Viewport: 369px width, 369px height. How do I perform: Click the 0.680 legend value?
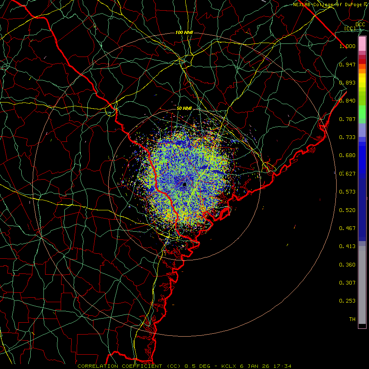click(347, 155)
